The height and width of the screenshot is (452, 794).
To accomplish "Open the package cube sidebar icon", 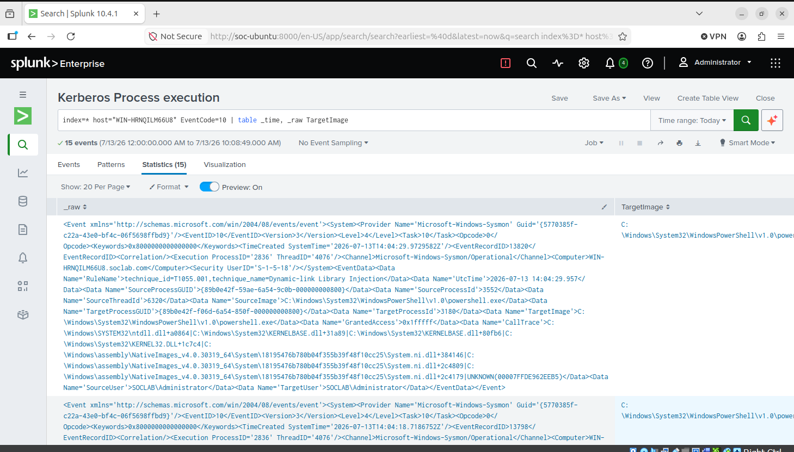I will click(x=23, y=314).
